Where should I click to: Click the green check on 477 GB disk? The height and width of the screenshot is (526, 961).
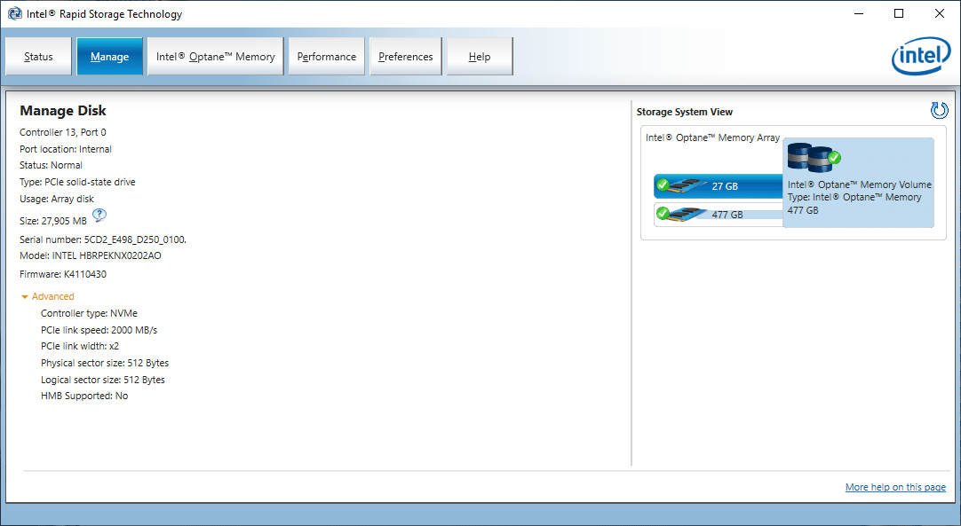point(663,213)
